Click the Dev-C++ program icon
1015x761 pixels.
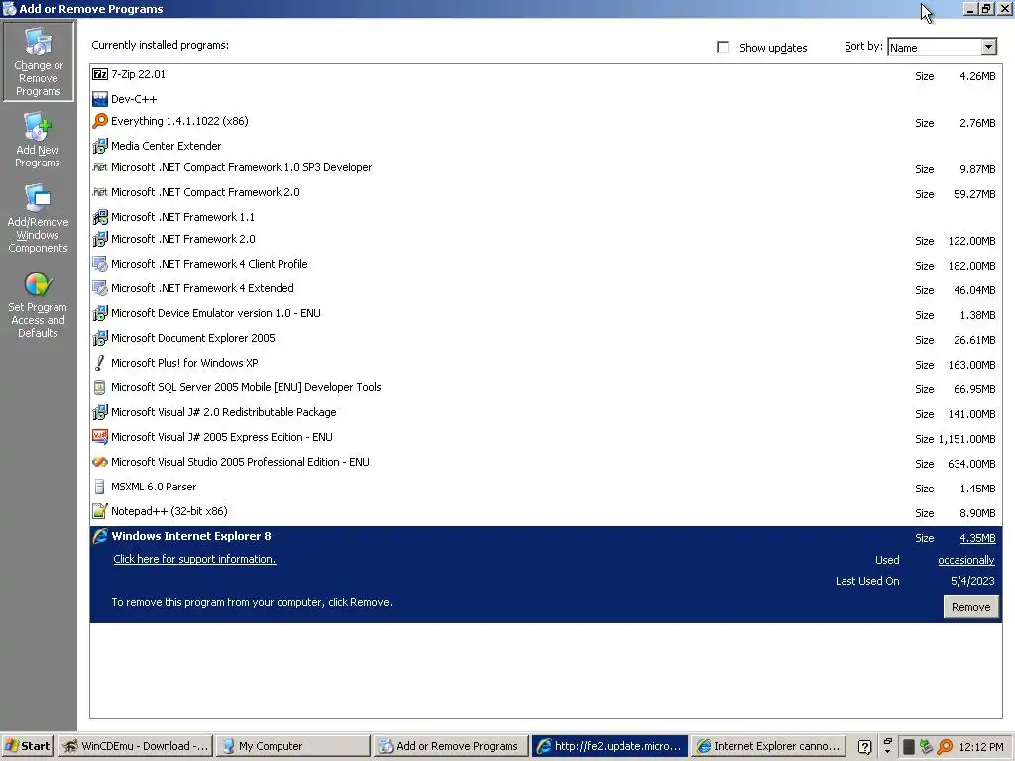click(100, 99)
